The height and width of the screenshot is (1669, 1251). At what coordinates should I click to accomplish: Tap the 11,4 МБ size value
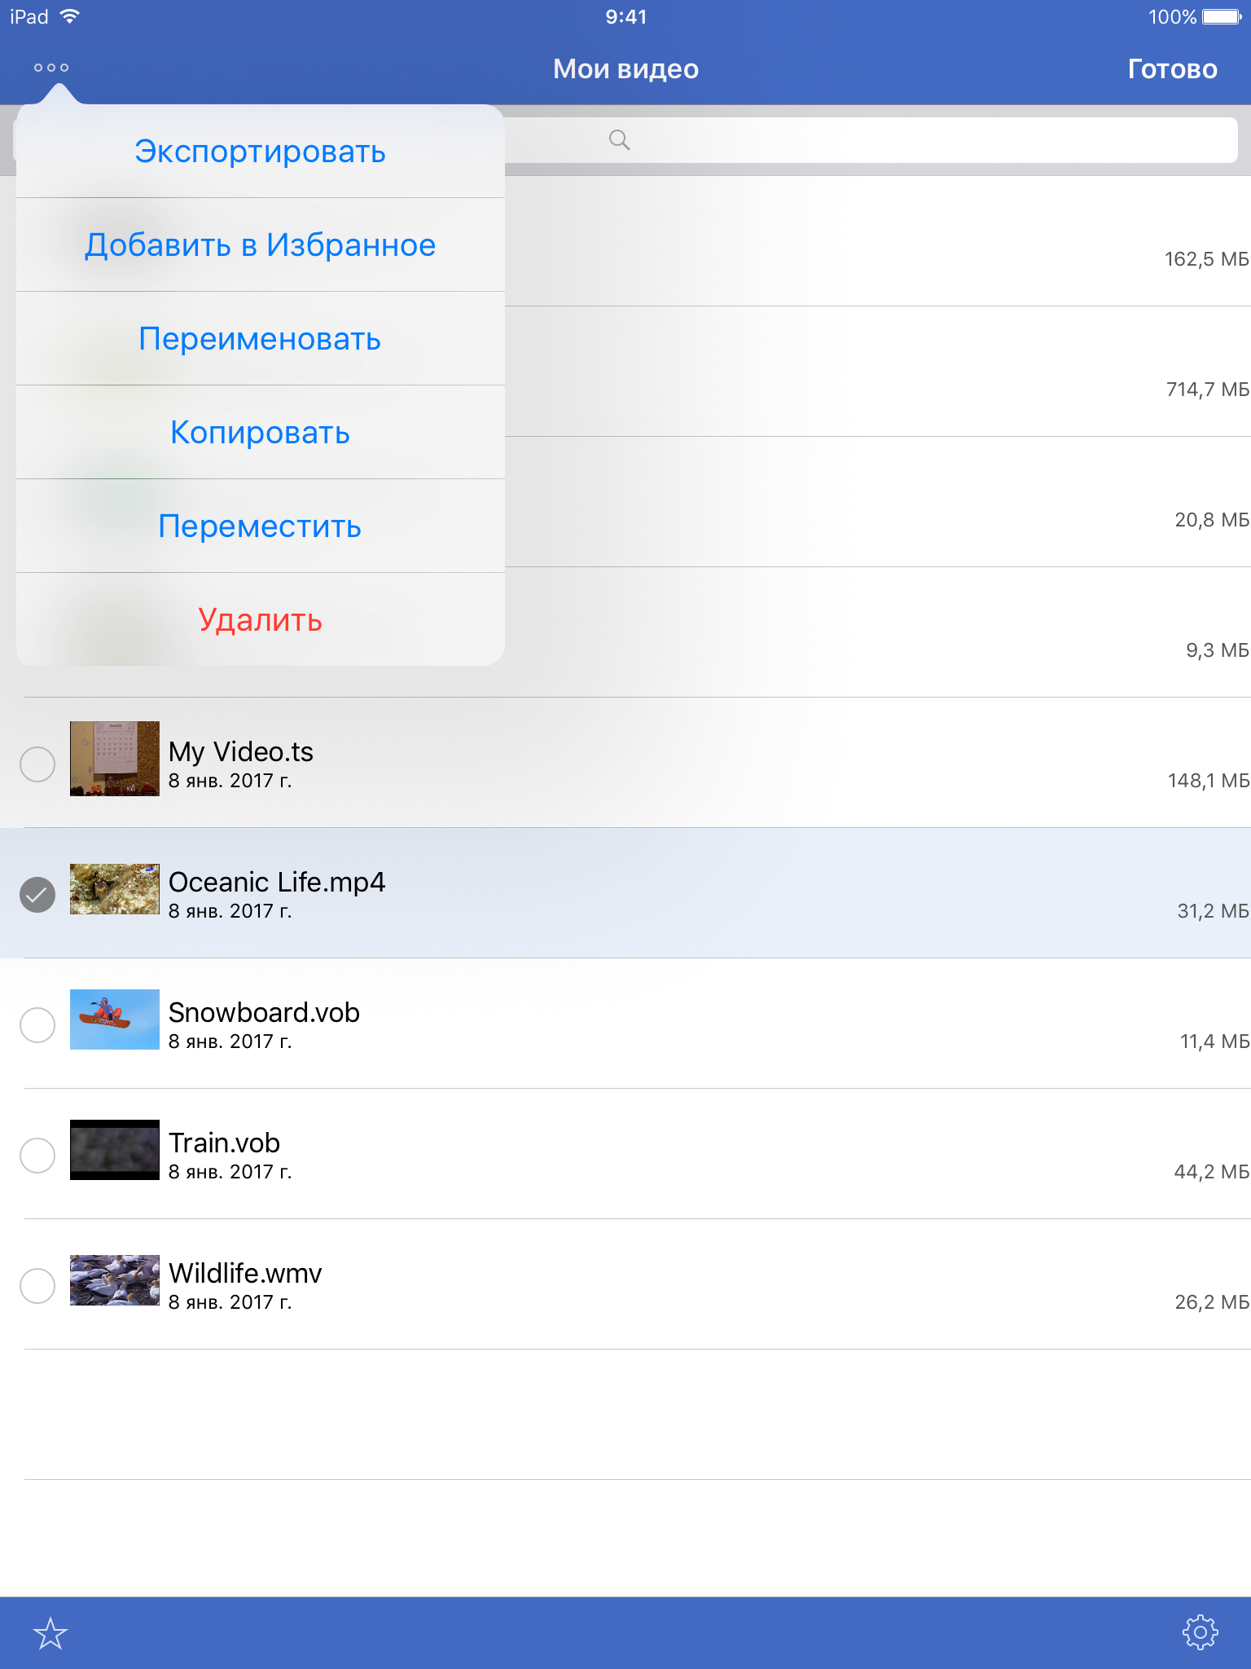(x=1214, y=1041)
